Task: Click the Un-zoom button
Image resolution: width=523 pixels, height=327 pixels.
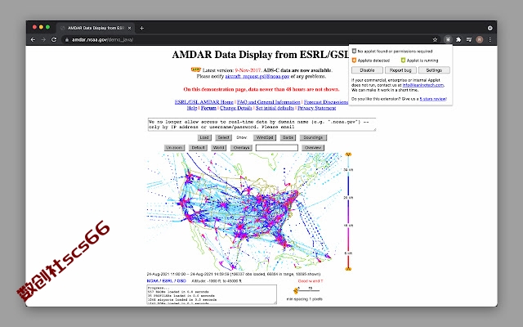Action: click(x=174, y=147)
